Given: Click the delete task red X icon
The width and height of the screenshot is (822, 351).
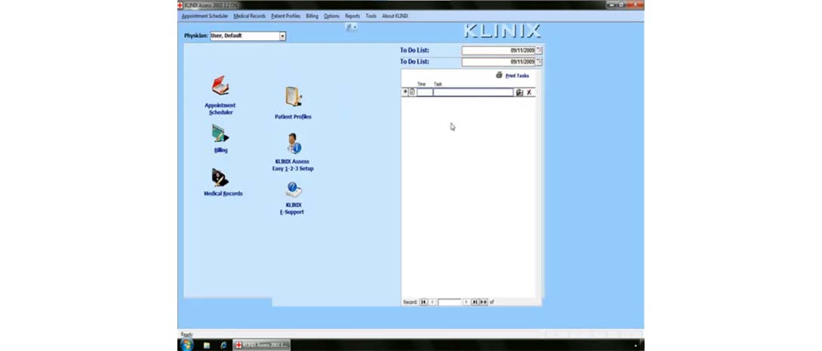Looking at the screenshot, I should (x=529, y=92).
